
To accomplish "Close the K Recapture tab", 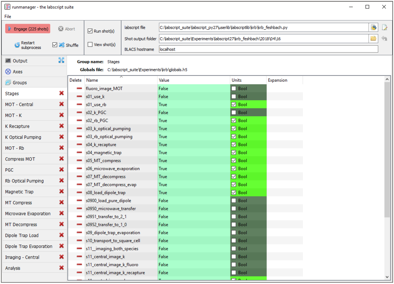I will tap(61, 126).
